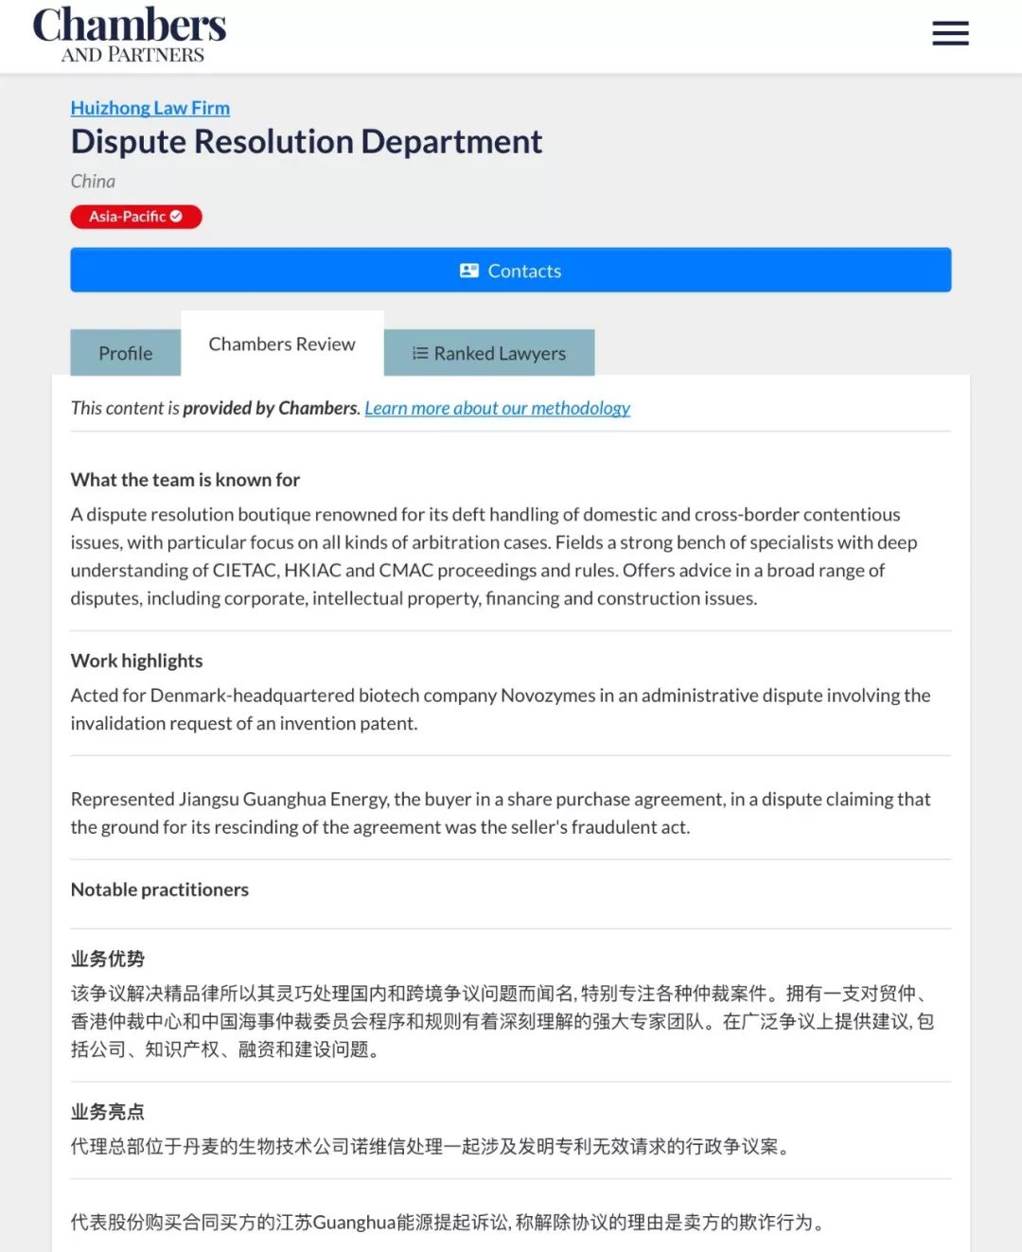Click 'This content is provided by Chambers' text
Viewport: 1022px width, 1252px height.
pos(216,408)
